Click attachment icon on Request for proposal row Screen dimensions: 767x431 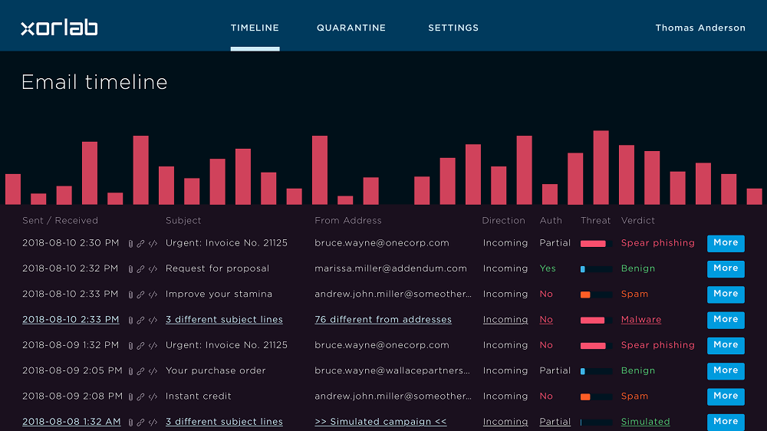point(130,269)
